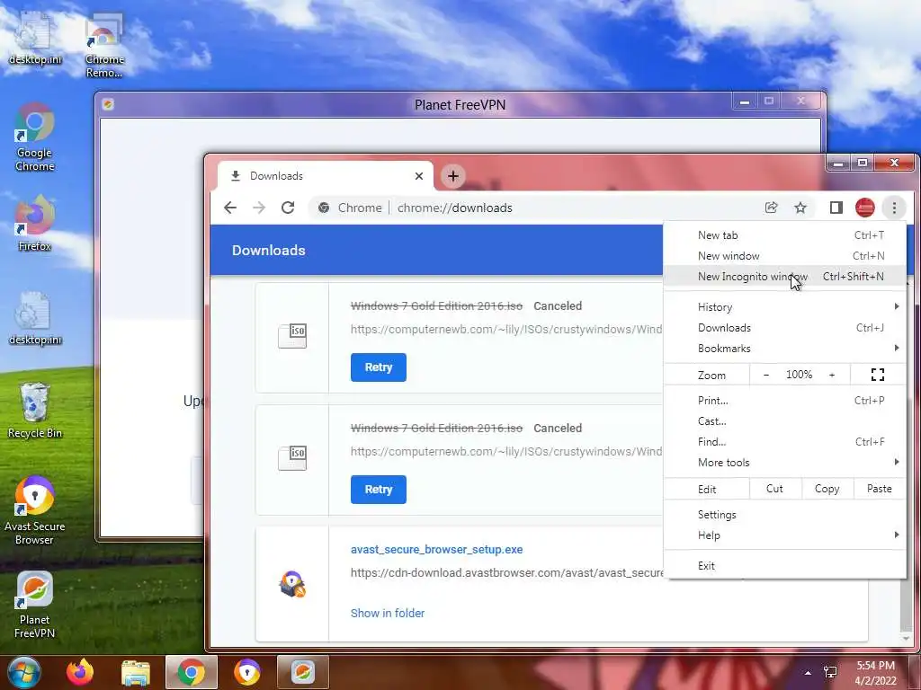The width and height of the screenshot is (921, 690).
Task: Expand the History submenu
Action: pos(784,307)
